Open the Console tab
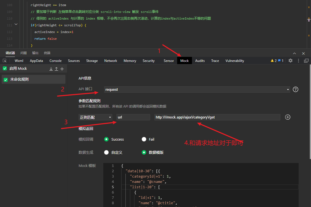The height and width of the screenshot is (207, 311). pos(56,61)
